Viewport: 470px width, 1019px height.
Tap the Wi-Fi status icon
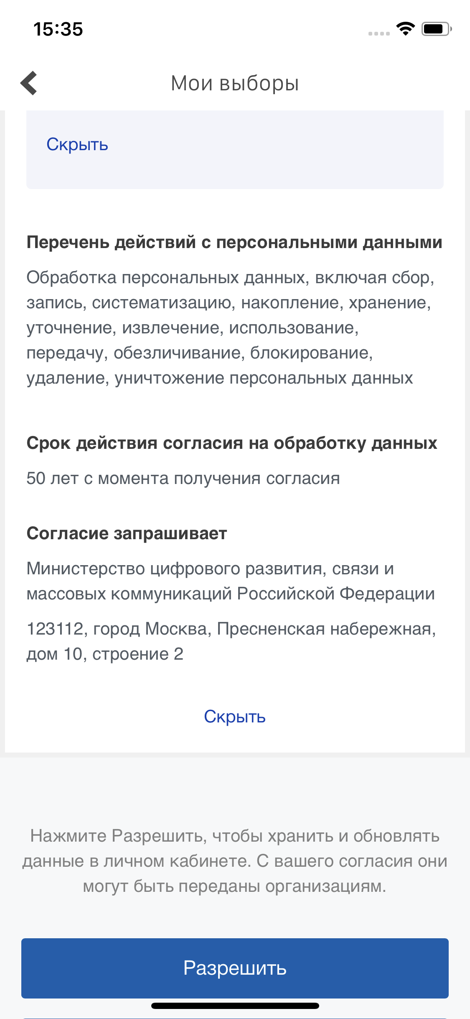pyautogui.click(x=405, y=29)
